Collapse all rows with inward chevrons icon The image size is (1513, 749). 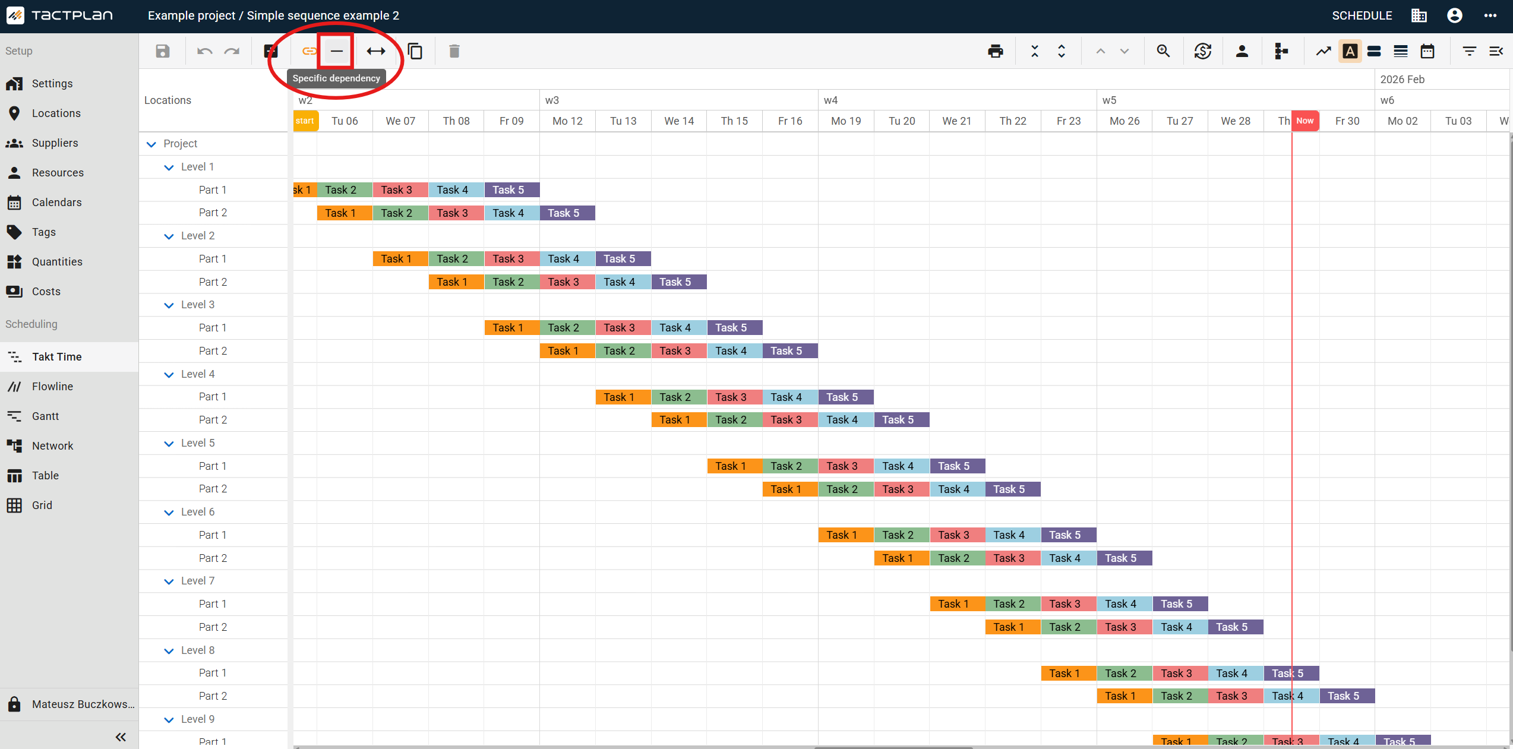tap(1035, 51)
